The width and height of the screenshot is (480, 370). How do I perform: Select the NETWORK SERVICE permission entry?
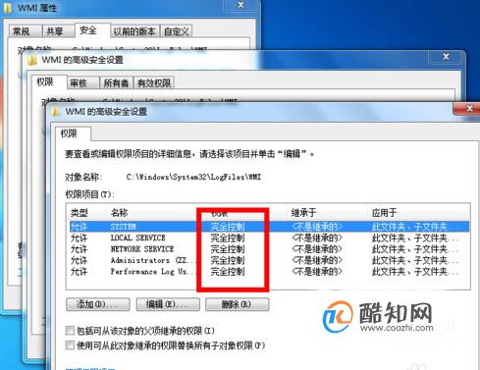(x=269, y=249)
